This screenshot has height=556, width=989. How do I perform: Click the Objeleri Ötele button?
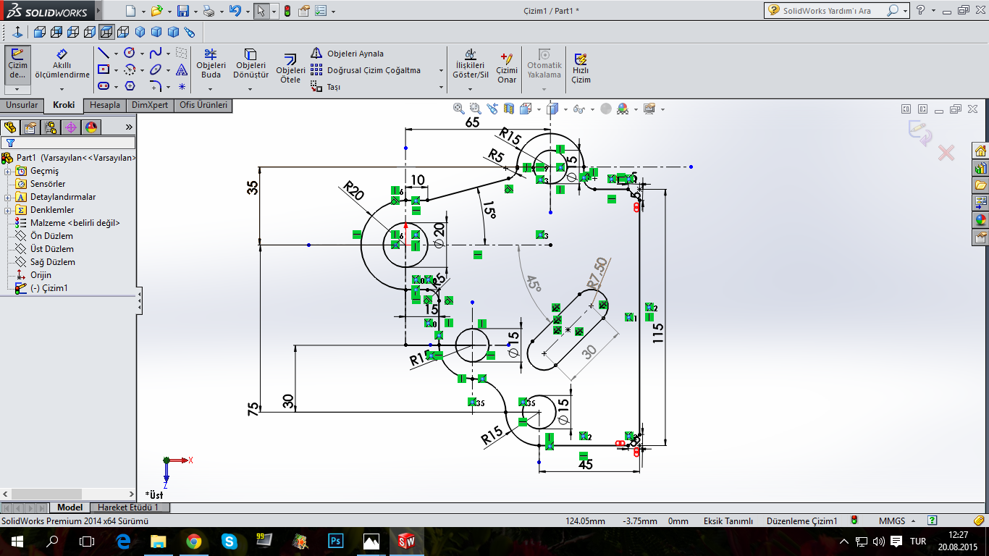pos(290,68)
